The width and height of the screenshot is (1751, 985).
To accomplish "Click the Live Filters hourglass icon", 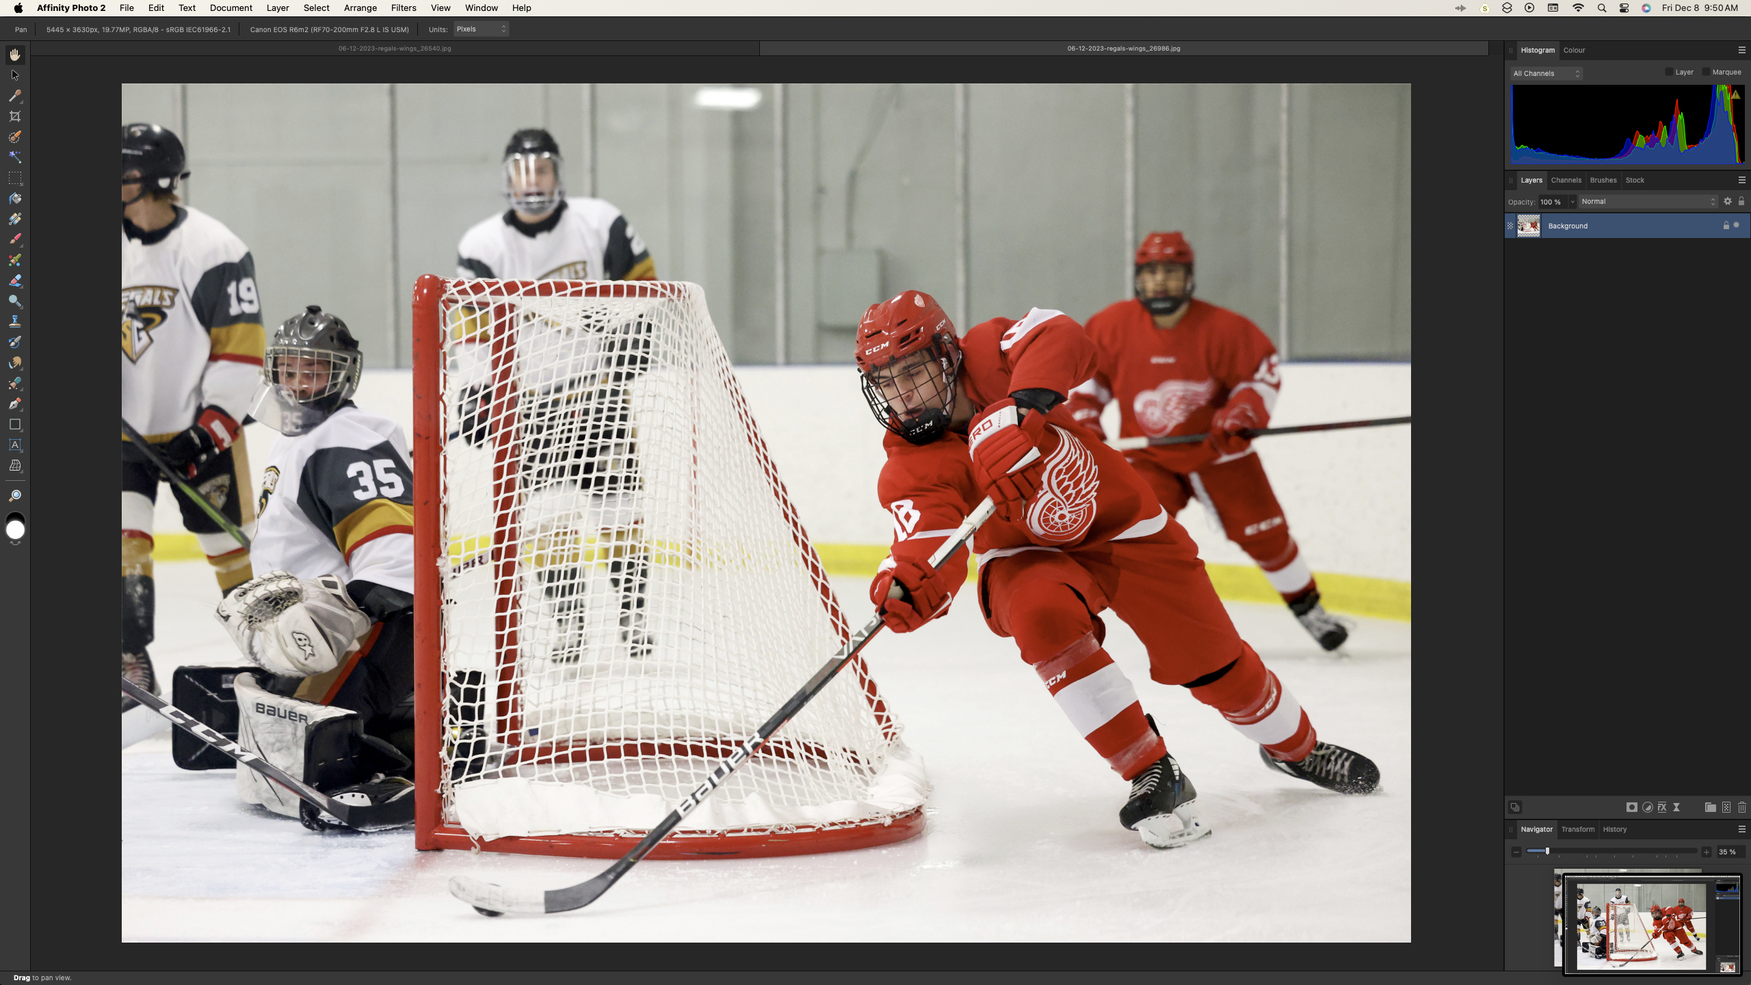I will 1676,807.
